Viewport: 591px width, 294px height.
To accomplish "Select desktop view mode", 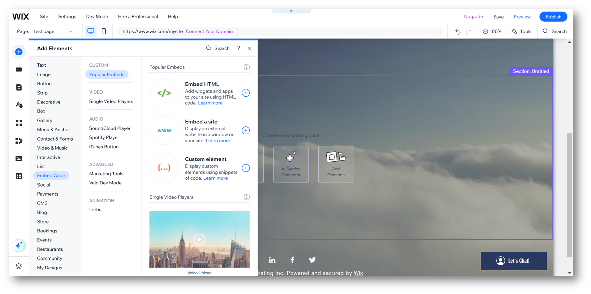I will point(90,31).
